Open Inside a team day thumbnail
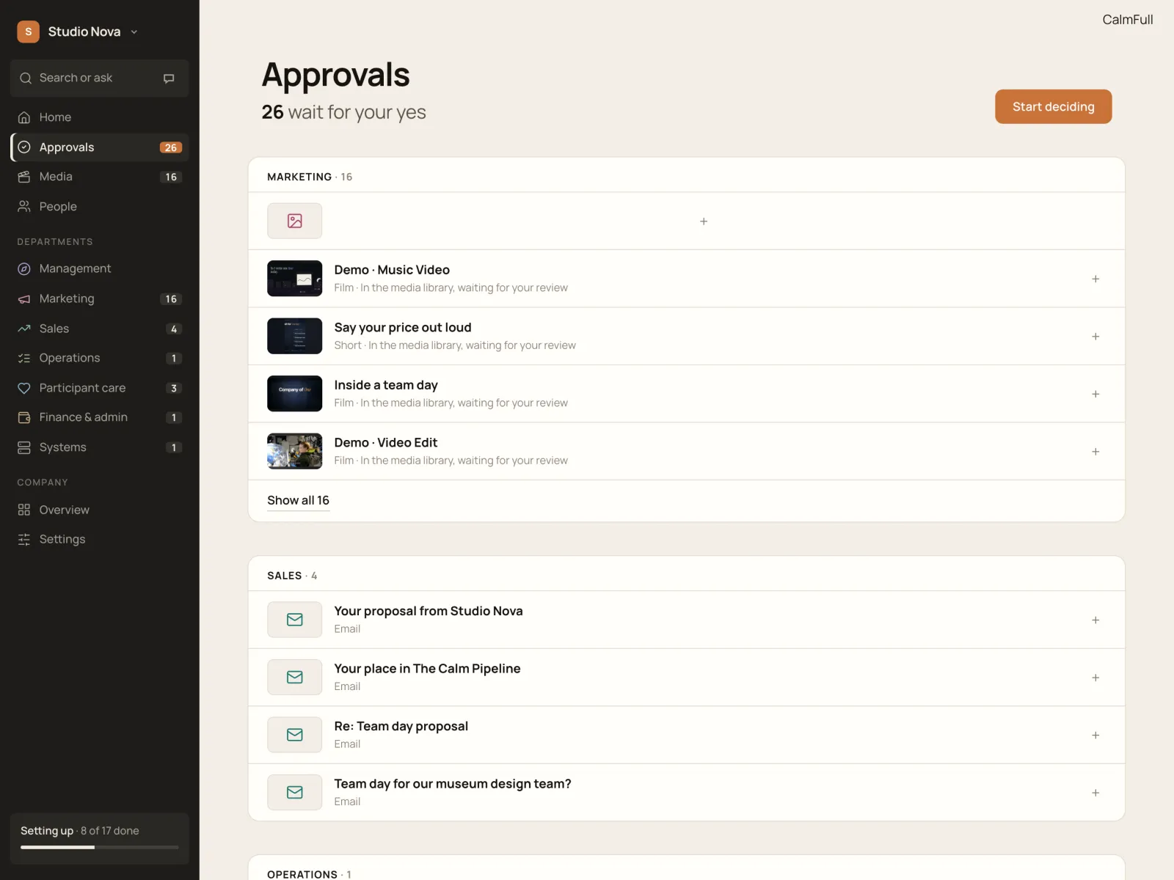This screenshot has height=880, width=1174. [x=294, y=394]
